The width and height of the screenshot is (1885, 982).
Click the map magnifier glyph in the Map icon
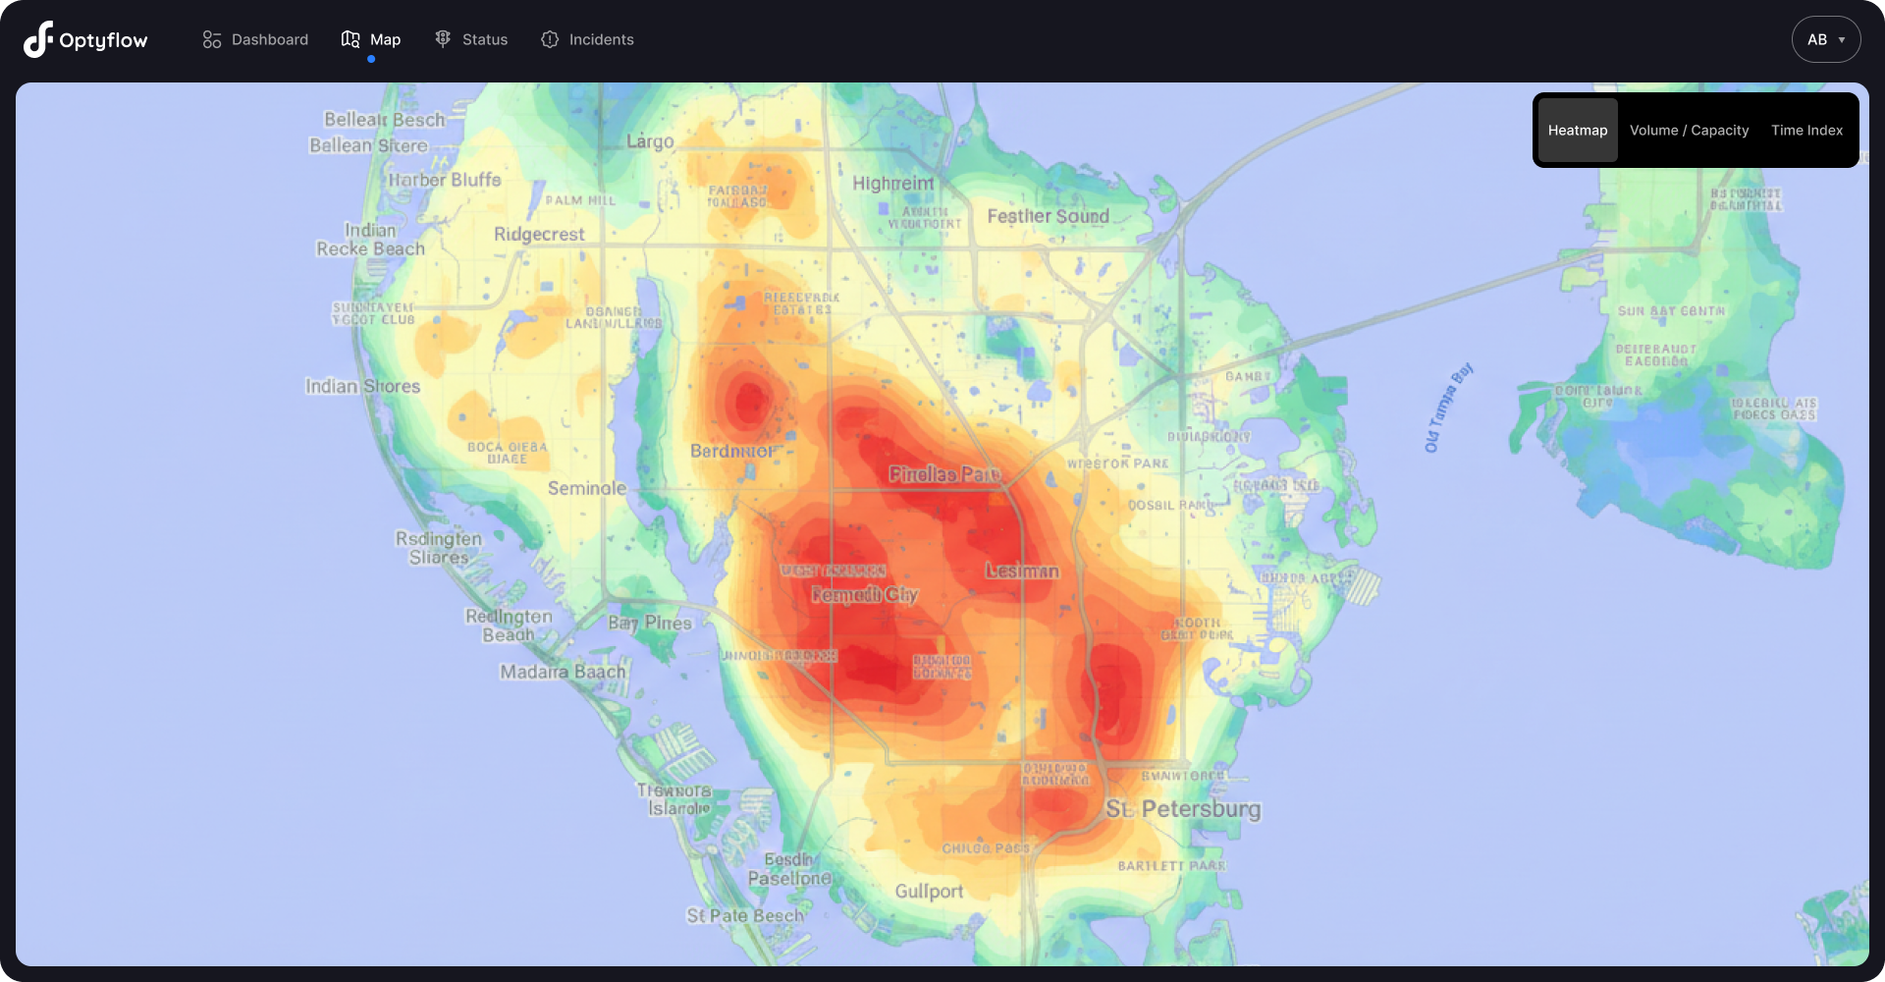pos(353,43)
